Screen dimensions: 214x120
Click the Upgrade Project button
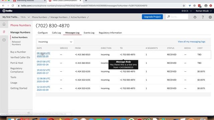[152, 17]
